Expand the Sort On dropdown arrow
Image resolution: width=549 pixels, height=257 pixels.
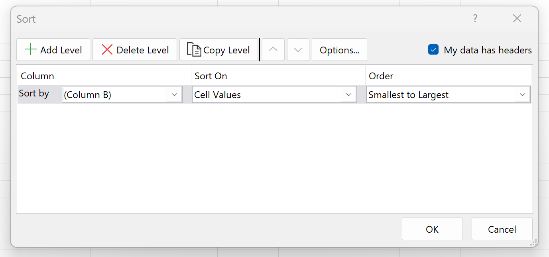click(x=348, y=95)
